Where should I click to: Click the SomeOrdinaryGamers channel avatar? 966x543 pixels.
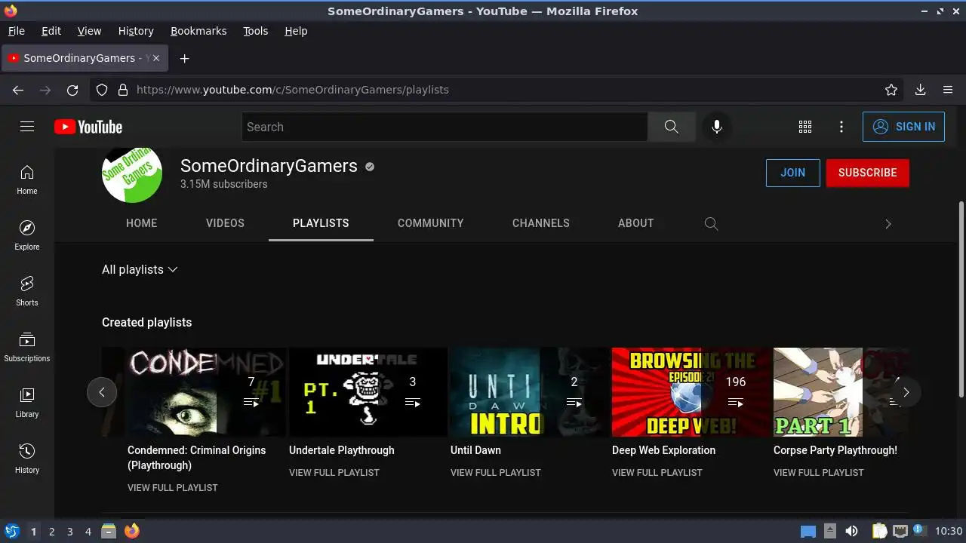coord(132,175)
